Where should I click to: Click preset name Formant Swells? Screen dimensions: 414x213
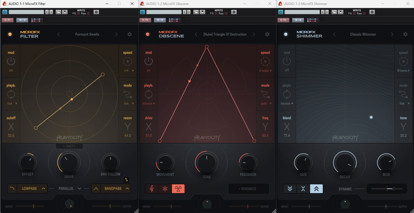click(x=87, y=34)
